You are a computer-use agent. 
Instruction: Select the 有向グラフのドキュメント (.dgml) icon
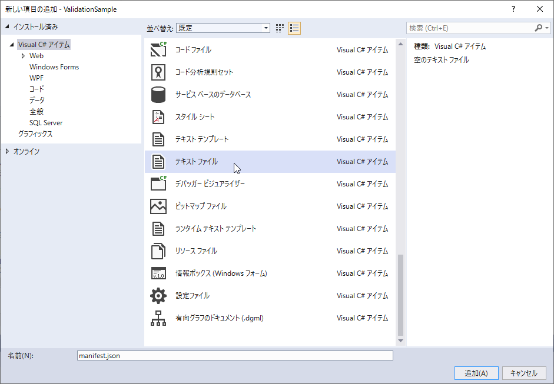[x=158, y=318]
